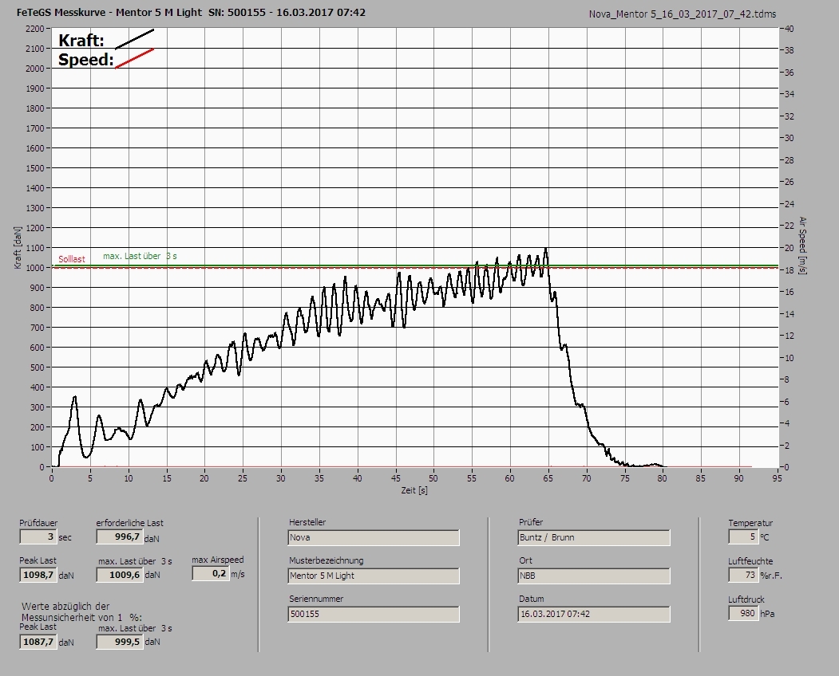Click the Ort field containing NBB
Viewport: 839px width, 676px height.
[594, 576]
